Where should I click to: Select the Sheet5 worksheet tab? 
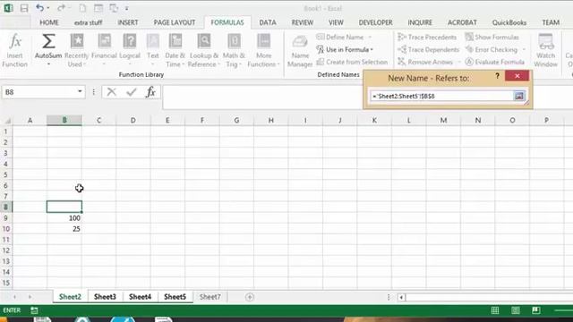tap(175, 297)
